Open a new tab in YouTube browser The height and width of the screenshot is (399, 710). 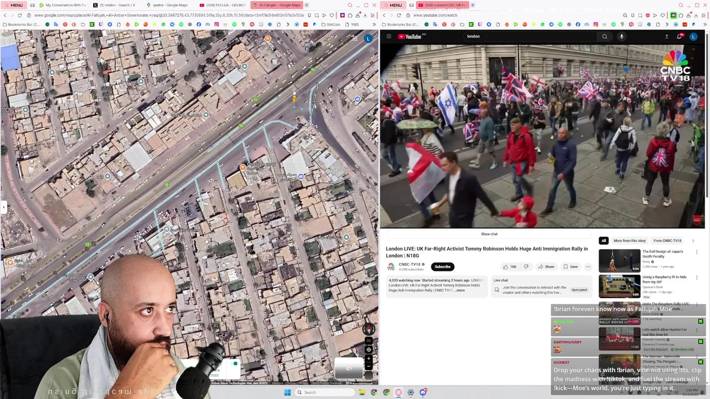coord(473,5)
